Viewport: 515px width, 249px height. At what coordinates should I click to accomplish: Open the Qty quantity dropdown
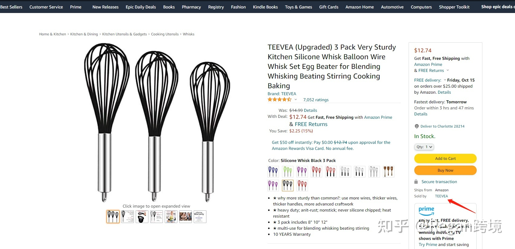[x=424, y=147]
